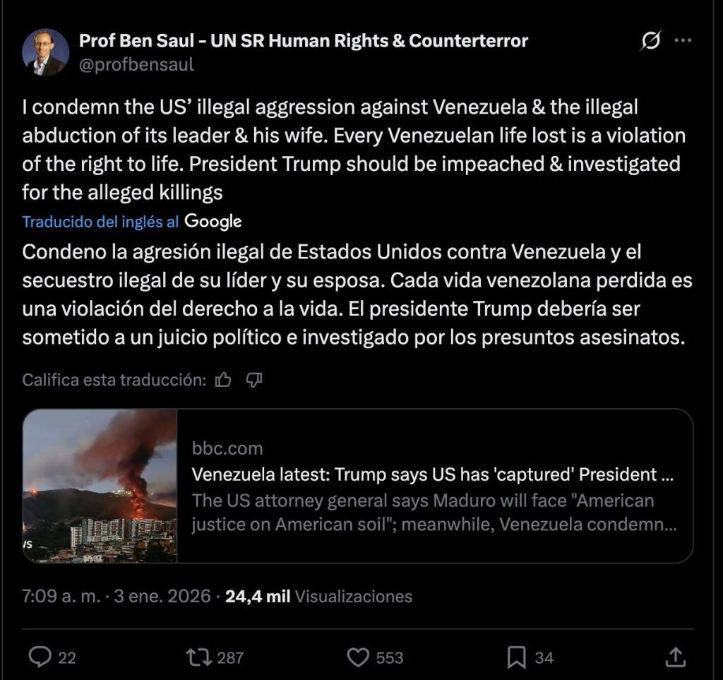The image size is (723, 680).
Task: Click the Google logo in translation
Action: (x=213, y=222)
